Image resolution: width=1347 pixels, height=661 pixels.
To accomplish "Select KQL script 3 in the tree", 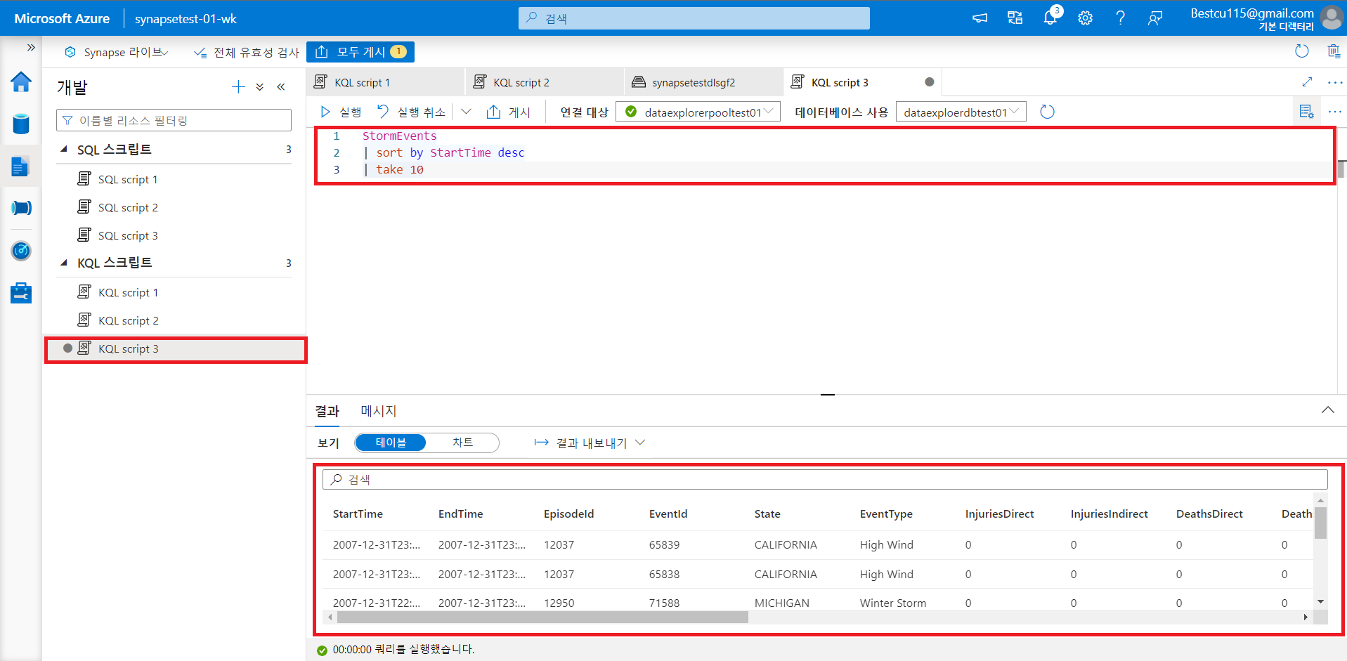I will tap(176, 349).
